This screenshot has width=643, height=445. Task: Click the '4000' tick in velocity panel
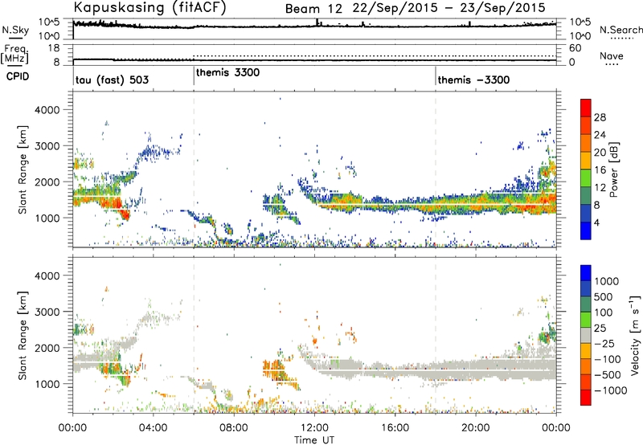47,276
